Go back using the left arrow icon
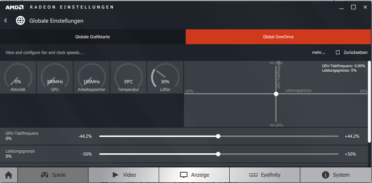 6,21
